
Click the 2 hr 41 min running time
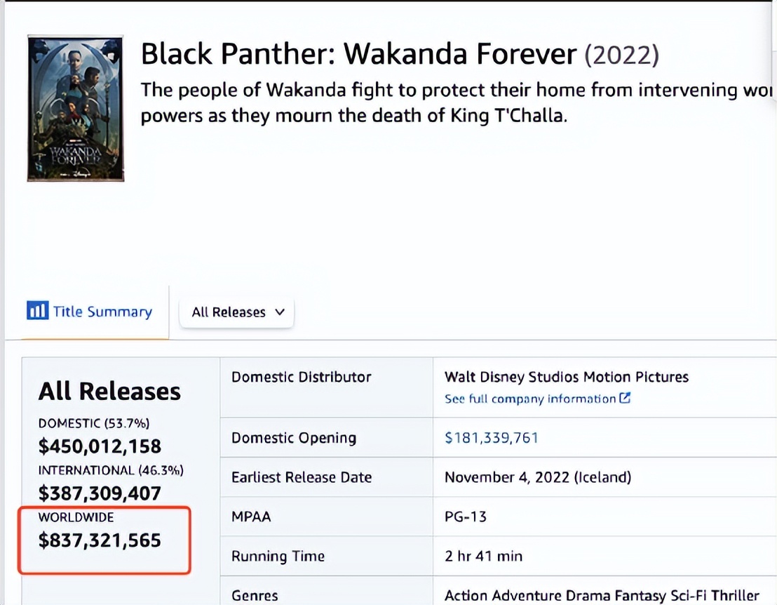483,556
